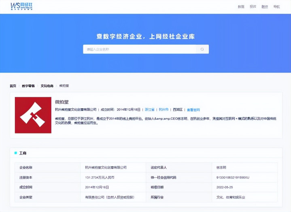Click the magnifier search icon
This screenshot has width=291, height=212.
coord(202,49)
